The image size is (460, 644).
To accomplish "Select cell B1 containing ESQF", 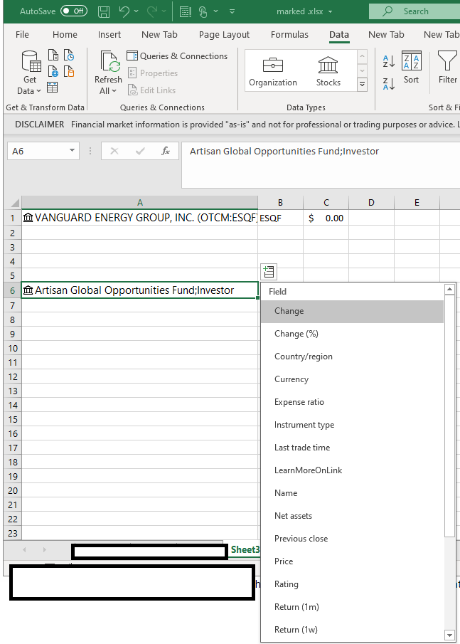I will pos(281,218).
